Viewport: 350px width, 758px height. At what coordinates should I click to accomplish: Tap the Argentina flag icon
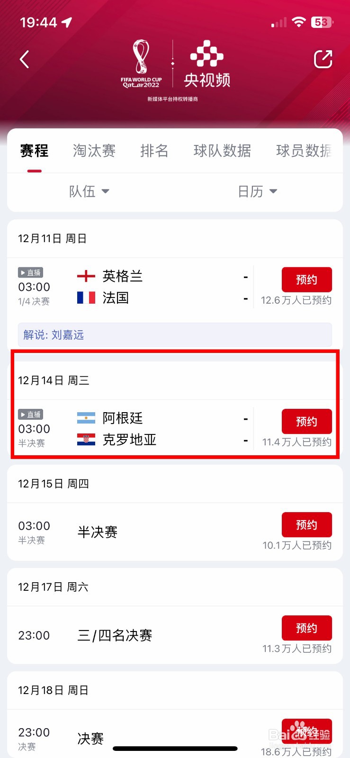(x=86, y=418)
